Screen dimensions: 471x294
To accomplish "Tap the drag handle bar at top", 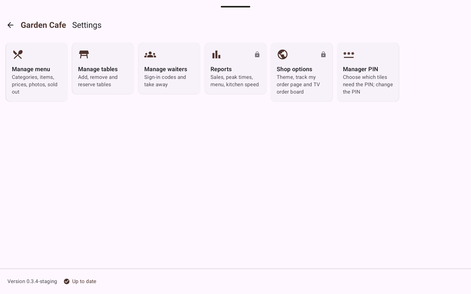I will (235, 7).
